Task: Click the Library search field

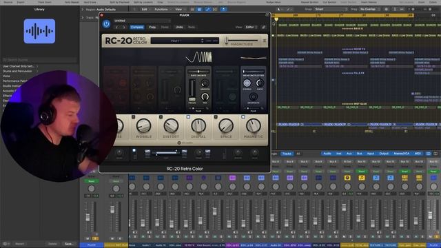Action: click(39, 60)
